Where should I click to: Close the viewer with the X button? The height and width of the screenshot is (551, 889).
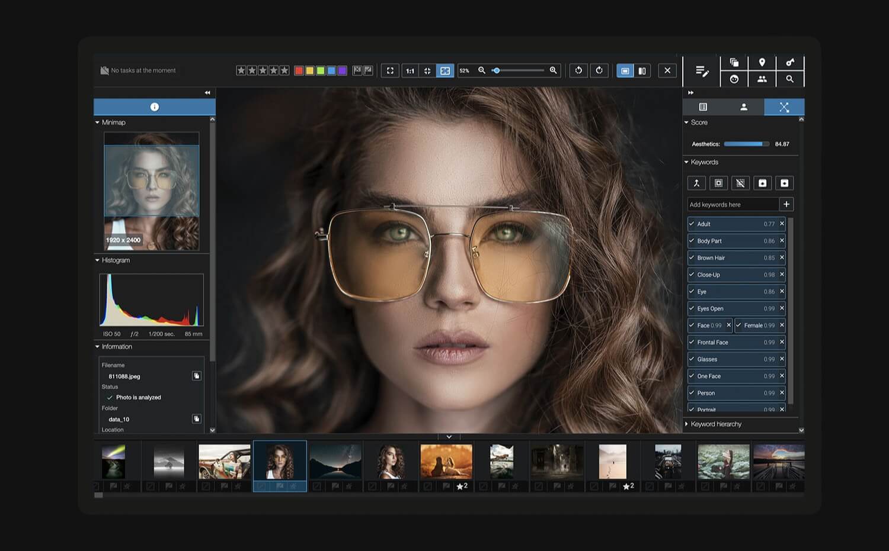click(667, 70)
